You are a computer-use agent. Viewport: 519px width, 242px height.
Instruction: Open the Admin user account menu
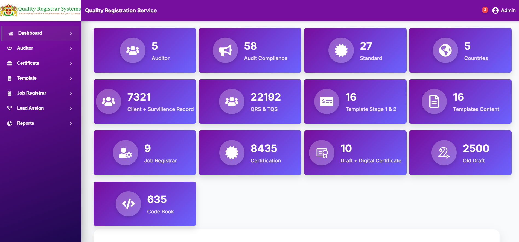point(504,10)
